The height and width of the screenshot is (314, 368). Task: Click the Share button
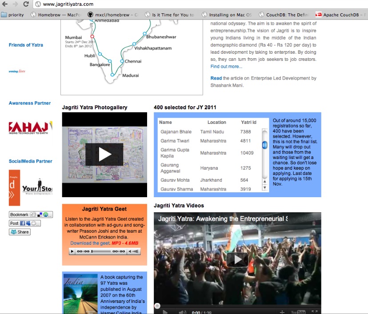coord(20,232)
